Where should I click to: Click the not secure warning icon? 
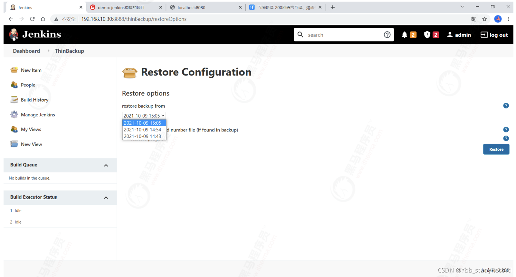point(56,19)
